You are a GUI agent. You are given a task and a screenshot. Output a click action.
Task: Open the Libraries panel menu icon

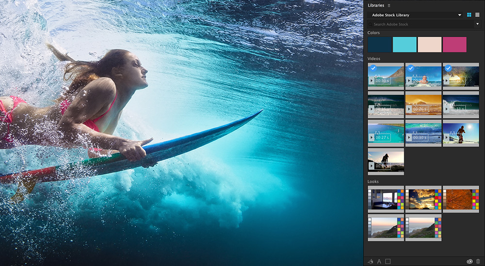pos(389,5)
